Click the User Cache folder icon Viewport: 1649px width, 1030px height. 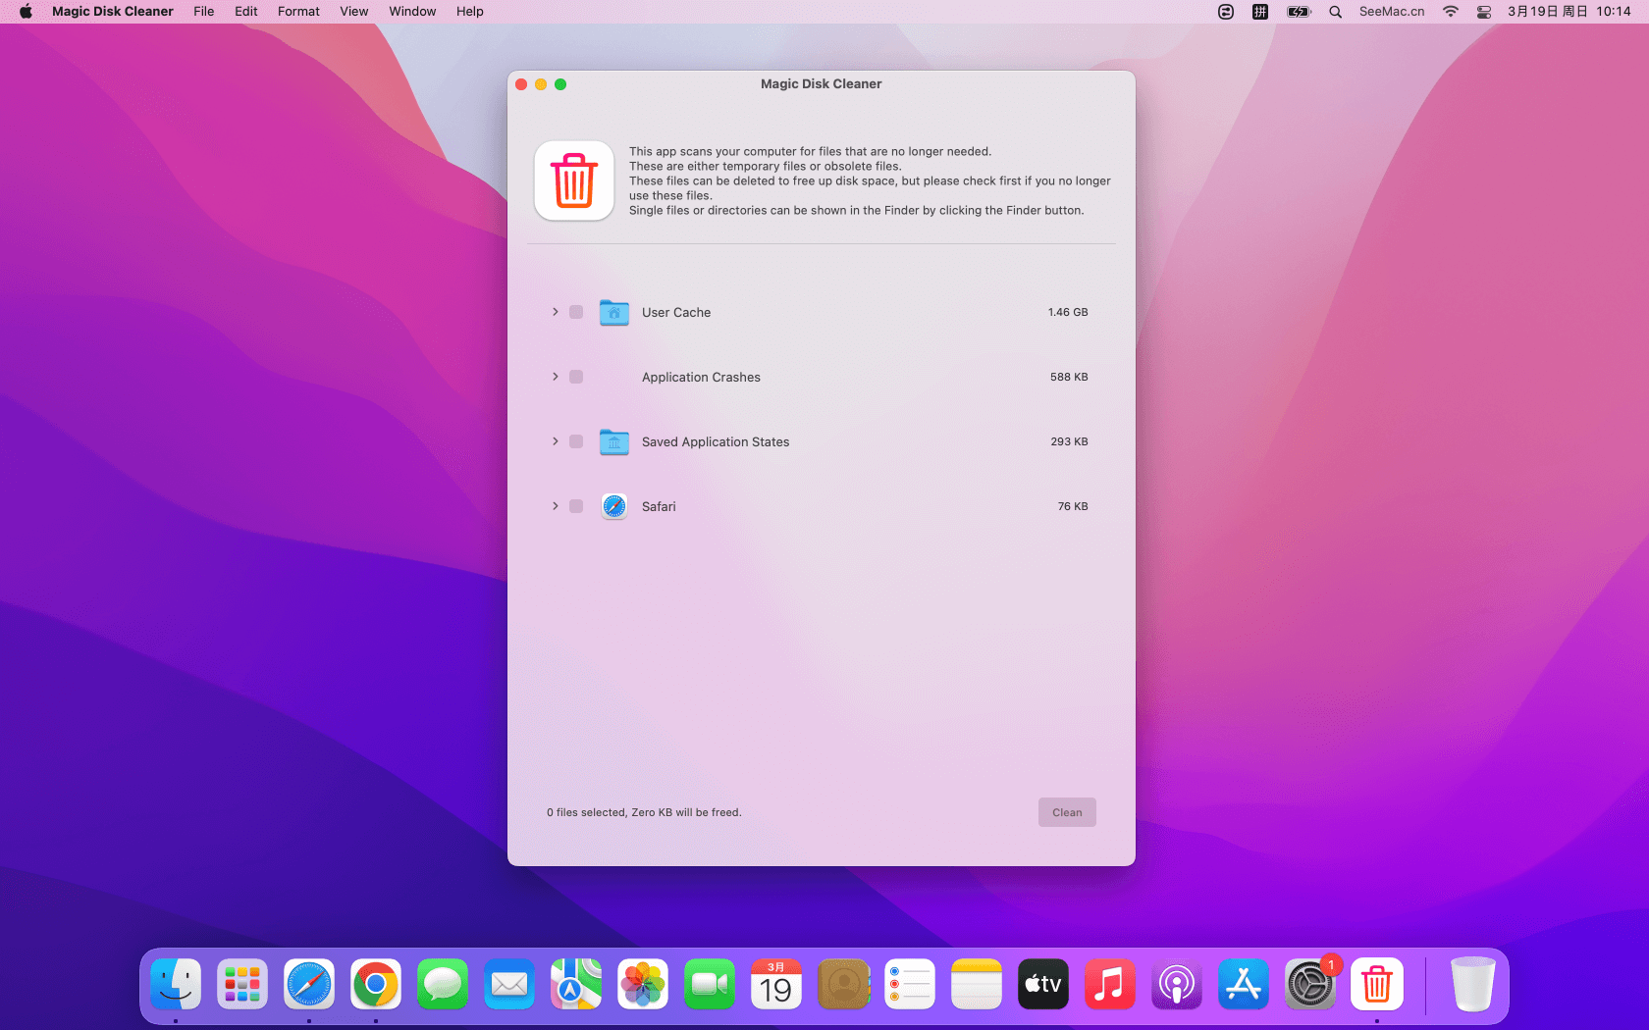coord(613,312)
